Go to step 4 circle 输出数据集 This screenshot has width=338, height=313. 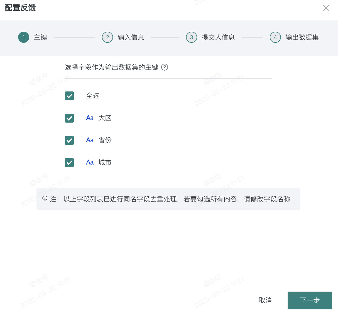[275, 37]
